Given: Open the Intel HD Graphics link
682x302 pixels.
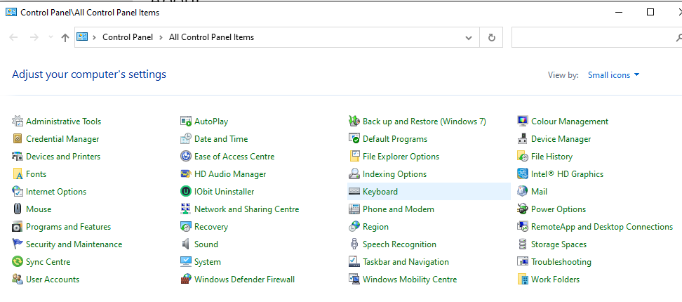Looking at the screenshot, I should point(567,174).
